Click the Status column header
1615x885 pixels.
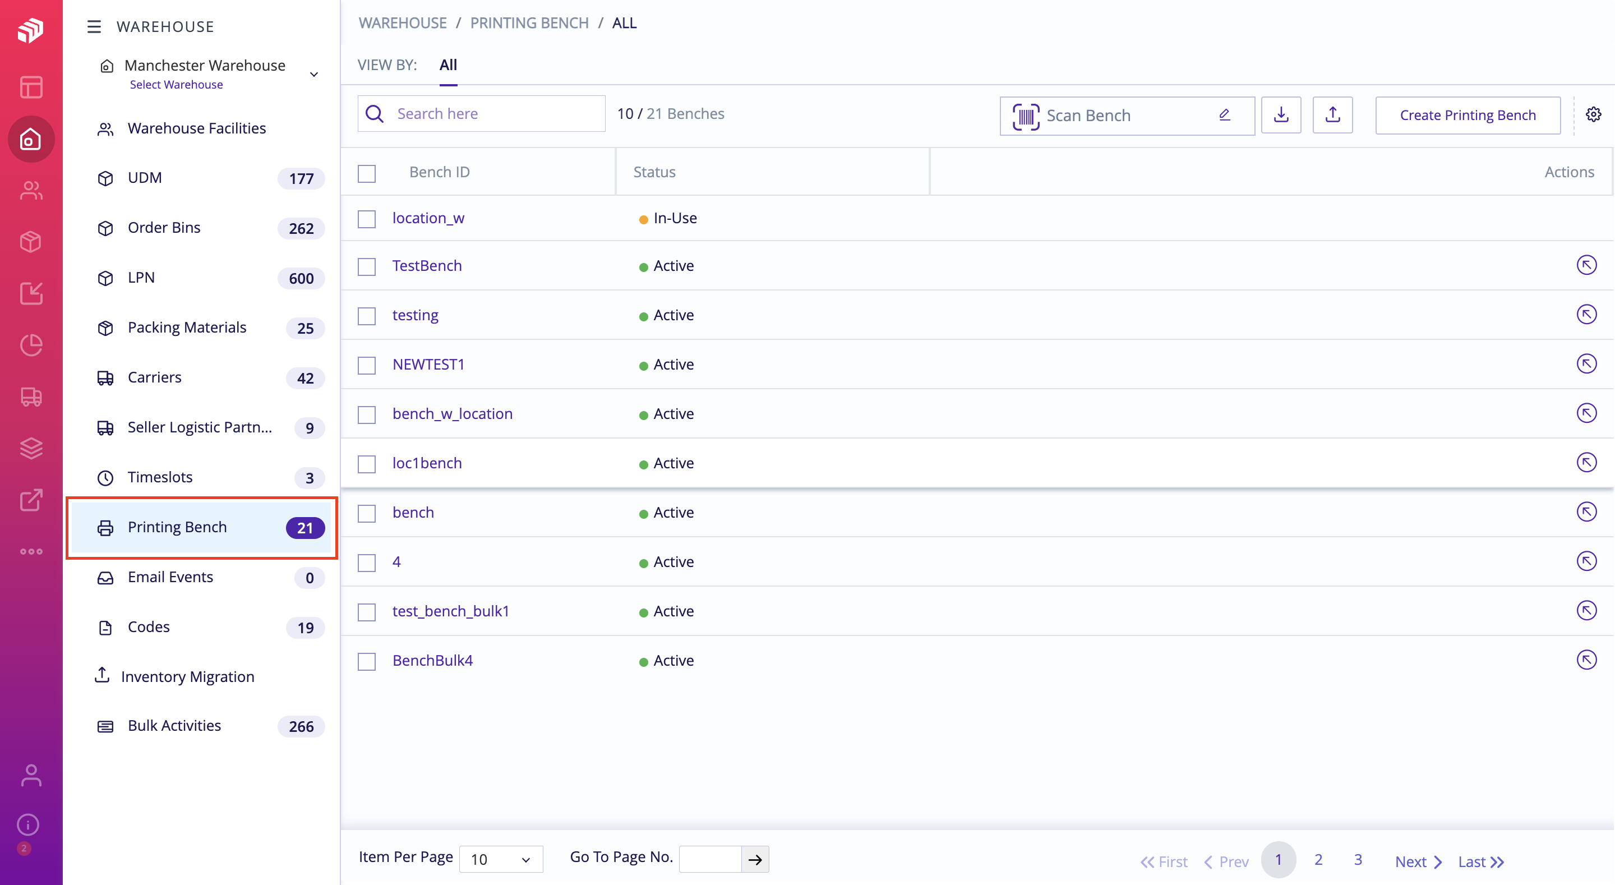click(x=654, y=172)
